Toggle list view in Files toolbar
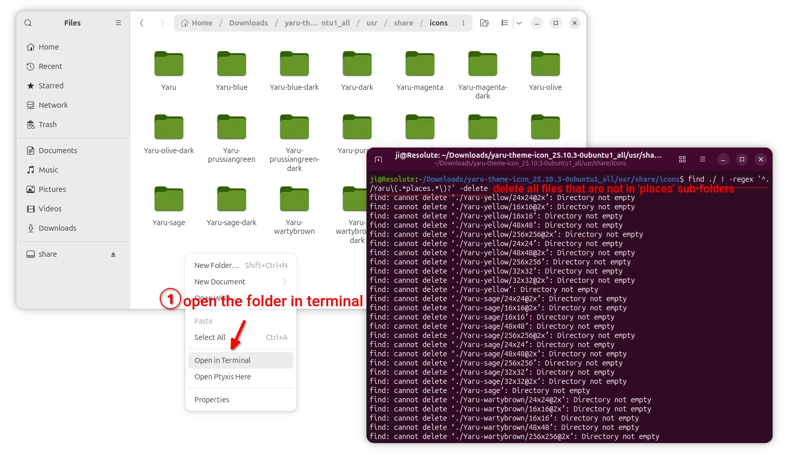 click(505, 23)
